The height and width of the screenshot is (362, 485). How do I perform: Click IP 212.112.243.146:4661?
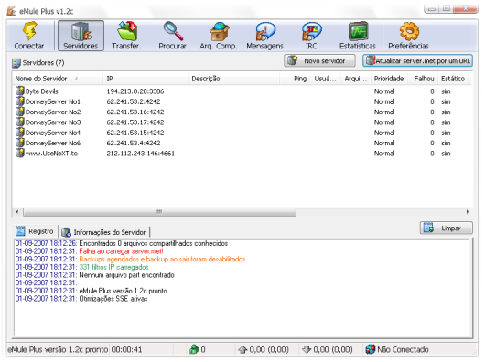(140, 154)
